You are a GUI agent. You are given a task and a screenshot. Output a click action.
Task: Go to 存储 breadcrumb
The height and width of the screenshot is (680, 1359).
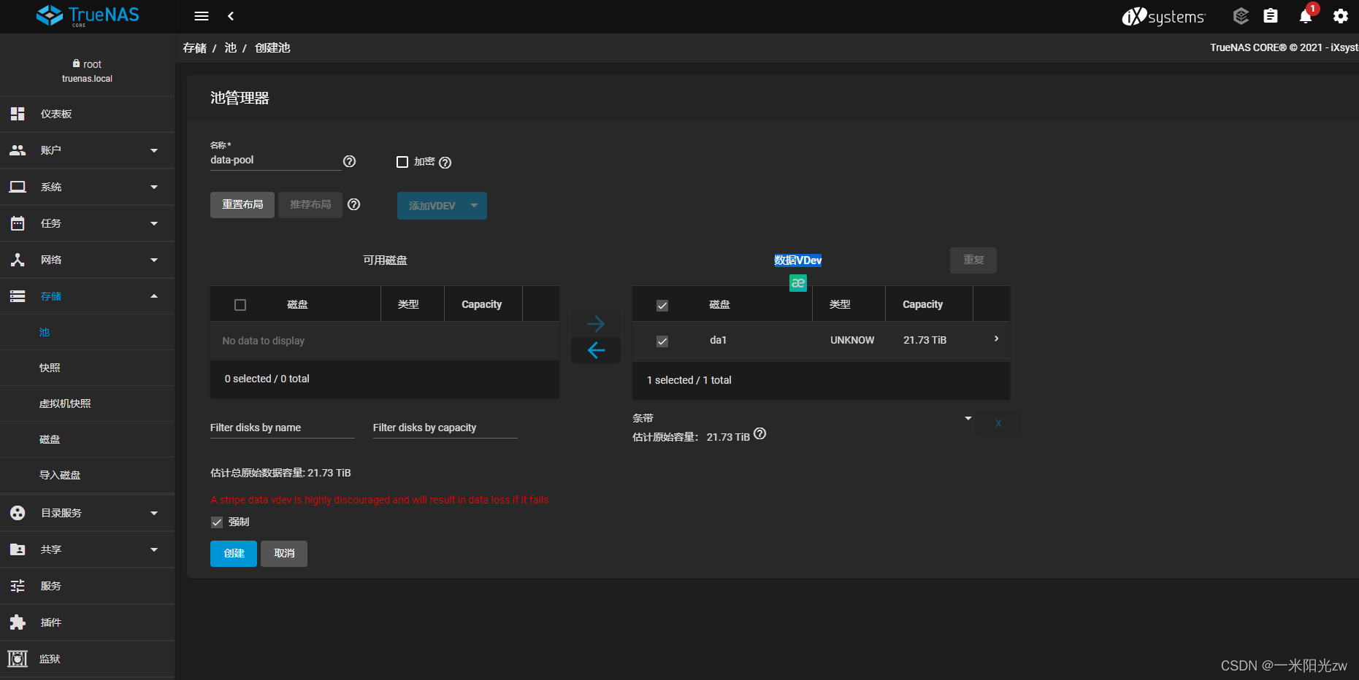point(195,47)
